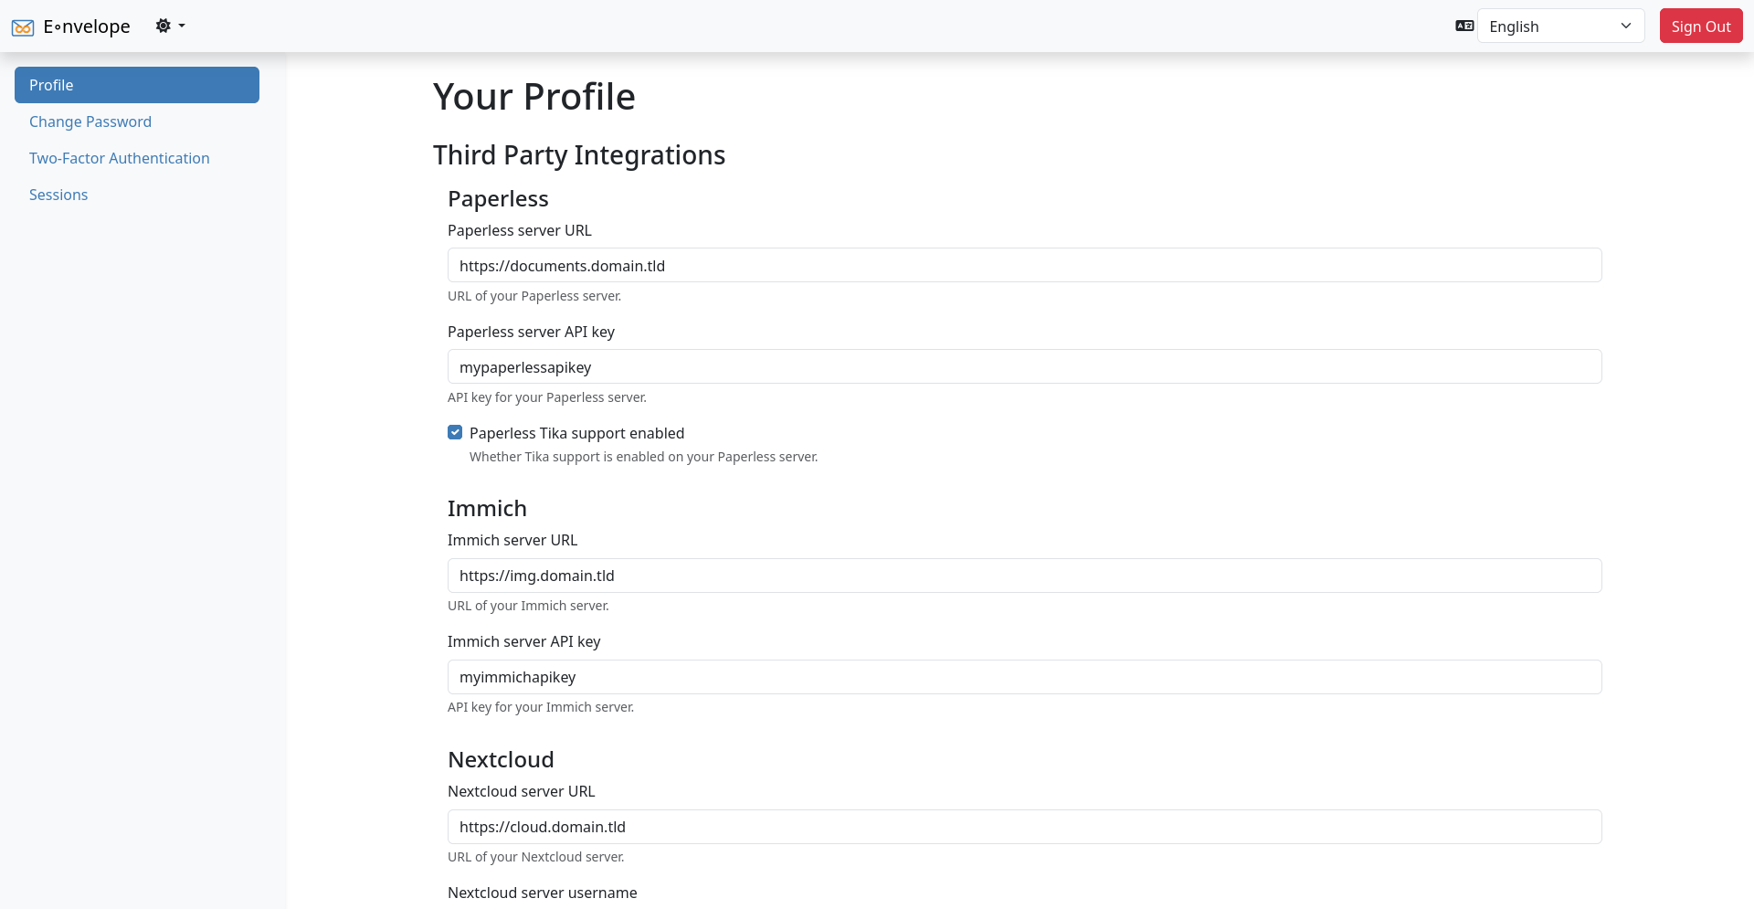Screen dimensions: 1754x909
Task: Open the gear settings menu
Action: [164, 26]
